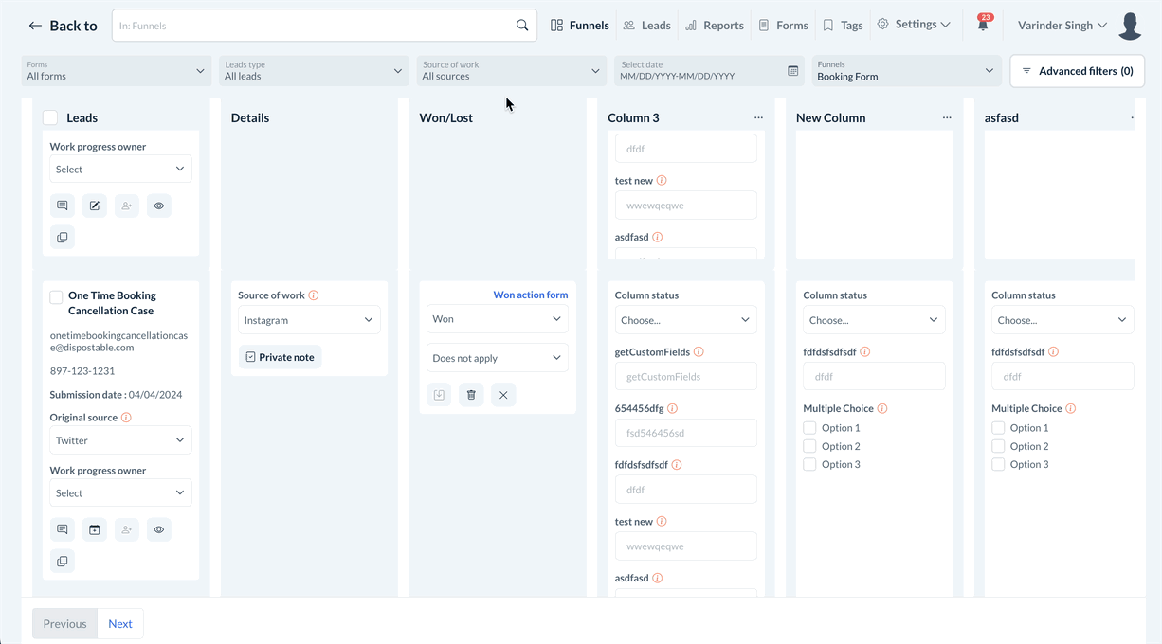Viewport: 1162px width, 644px height.
Task: Click copy icon on One Time Booking lead
Action: click(63, 562)
